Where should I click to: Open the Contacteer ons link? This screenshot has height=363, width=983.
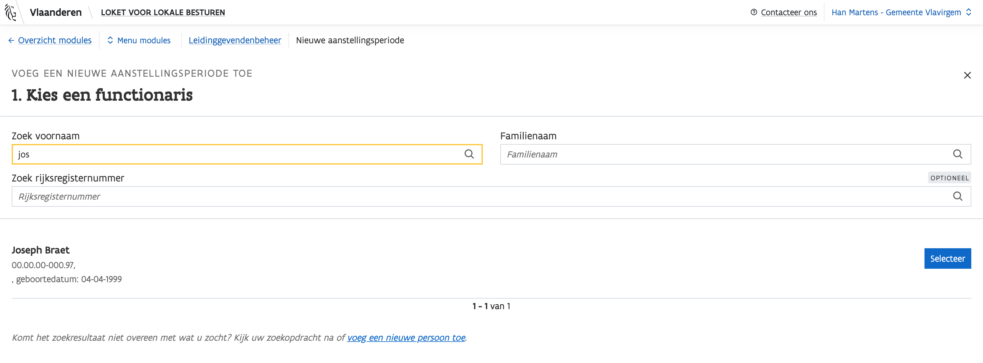tap(788, 12)
